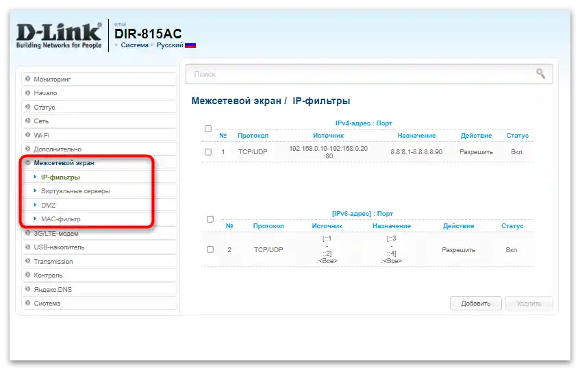This screenshot has width=580, height=370.
Task: Click source 192.168.0.10-192.168.0.20 cell
Action: [x=329, y=152]
